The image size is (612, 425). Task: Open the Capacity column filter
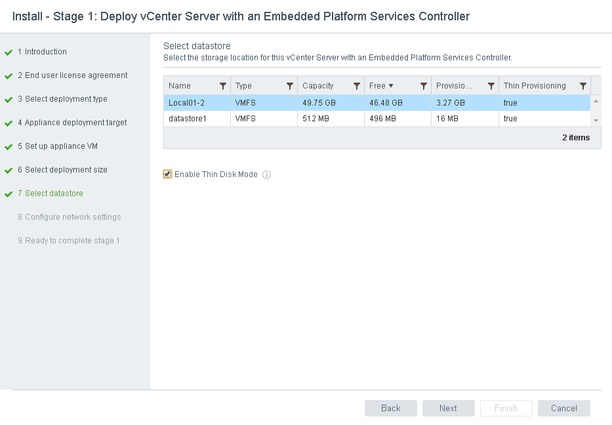[x=357, y=86]
